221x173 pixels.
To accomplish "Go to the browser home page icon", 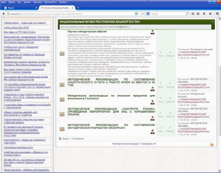I will pyautogui.click(x=210, y=14).
